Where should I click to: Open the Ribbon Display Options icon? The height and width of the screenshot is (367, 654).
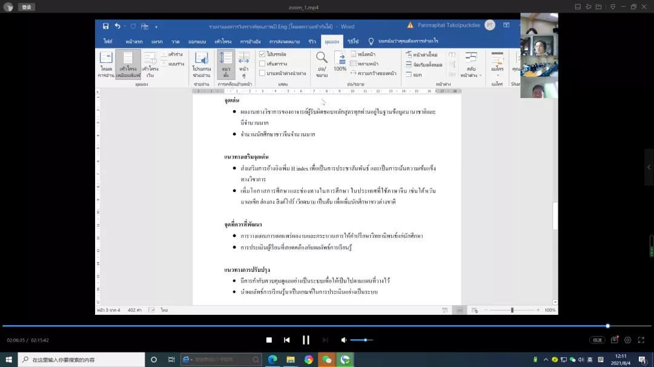pos(506,25)
